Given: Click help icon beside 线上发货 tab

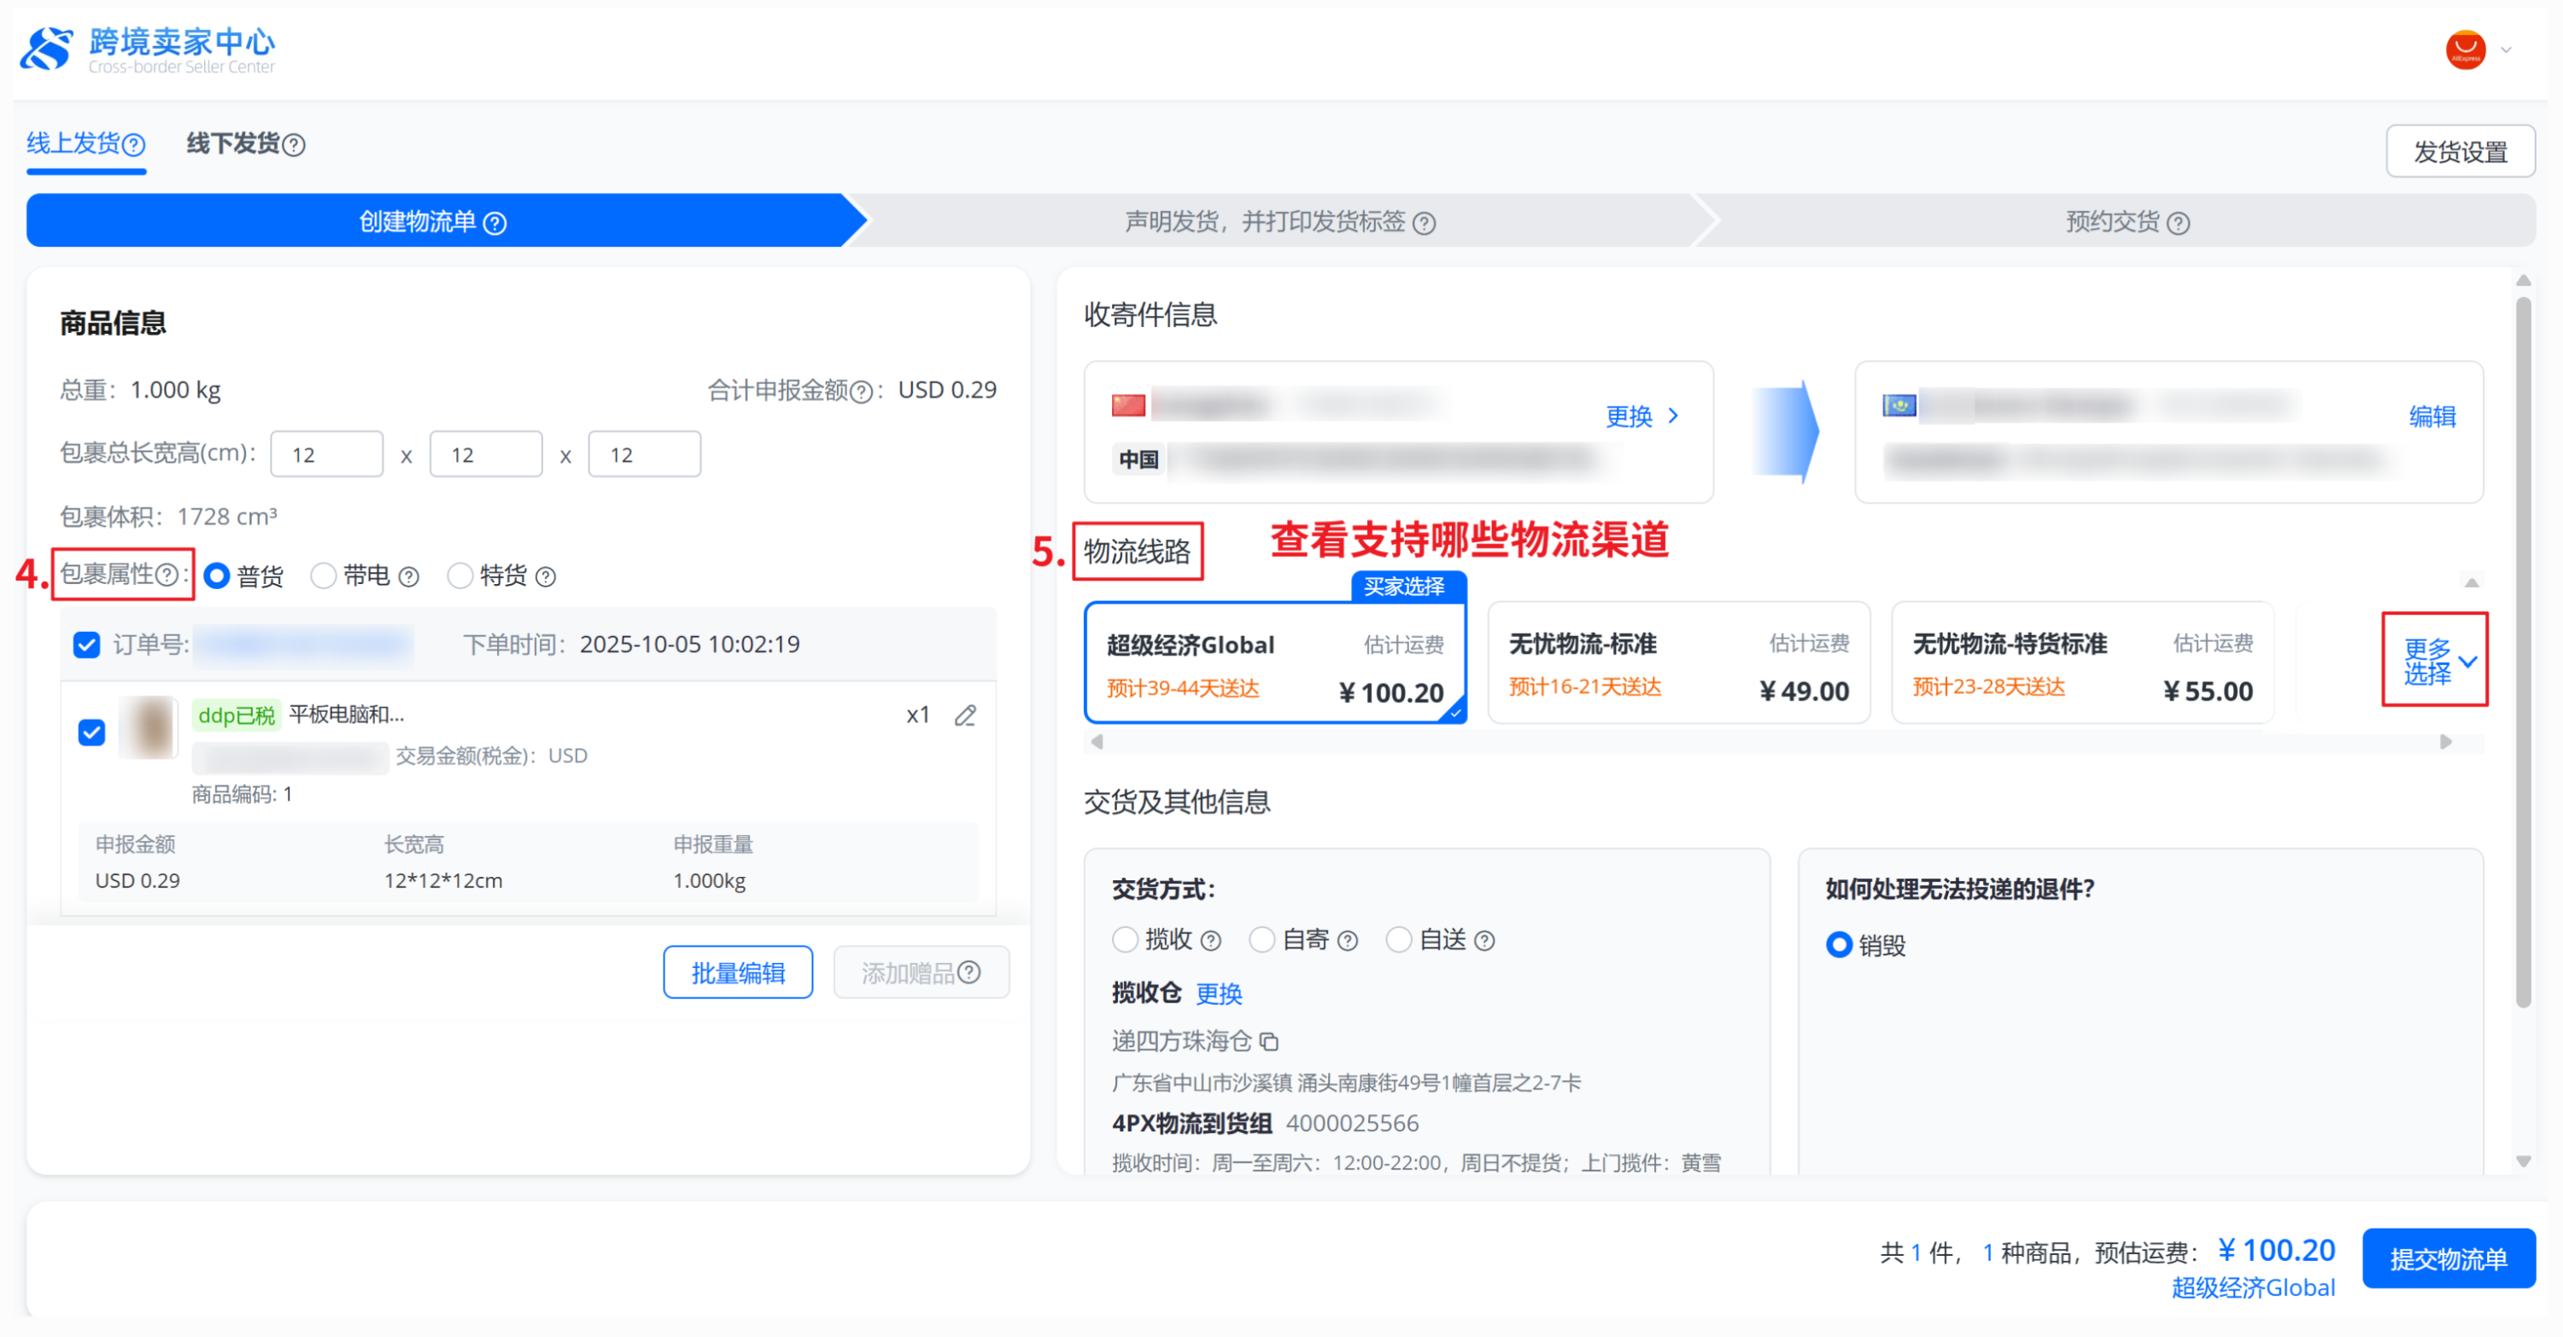Looking at the screenshot, I should pyautogui.click(x=134, y=145).
